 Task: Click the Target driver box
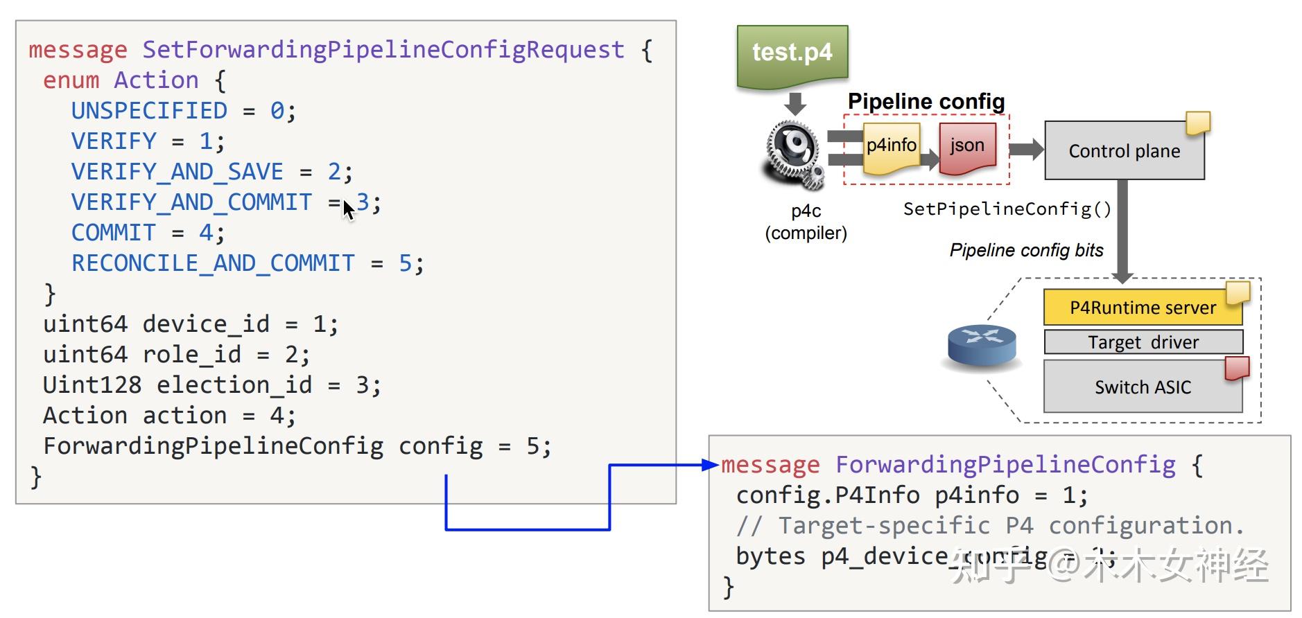point(1143,342)
